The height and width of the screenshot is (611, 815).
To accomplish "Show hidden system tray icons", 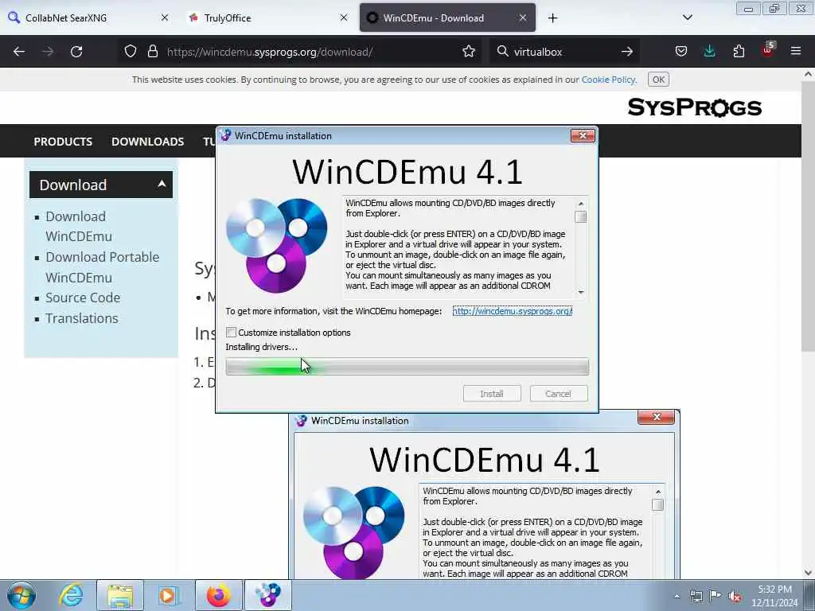I will coord(677,596).
